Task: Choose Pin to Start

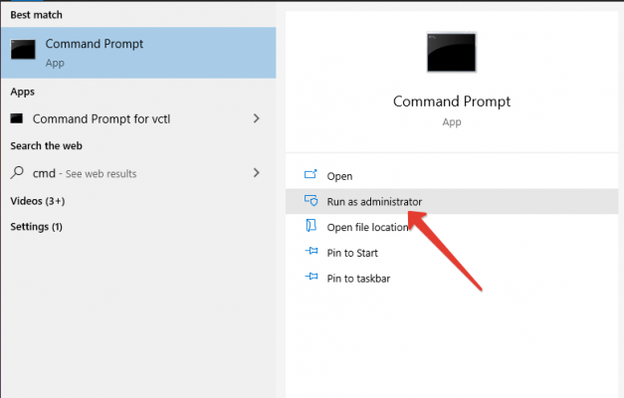Action: point(354,253)
